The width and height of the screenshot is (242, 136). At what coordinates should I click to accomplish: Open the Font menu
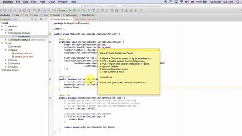pos(34,2)
